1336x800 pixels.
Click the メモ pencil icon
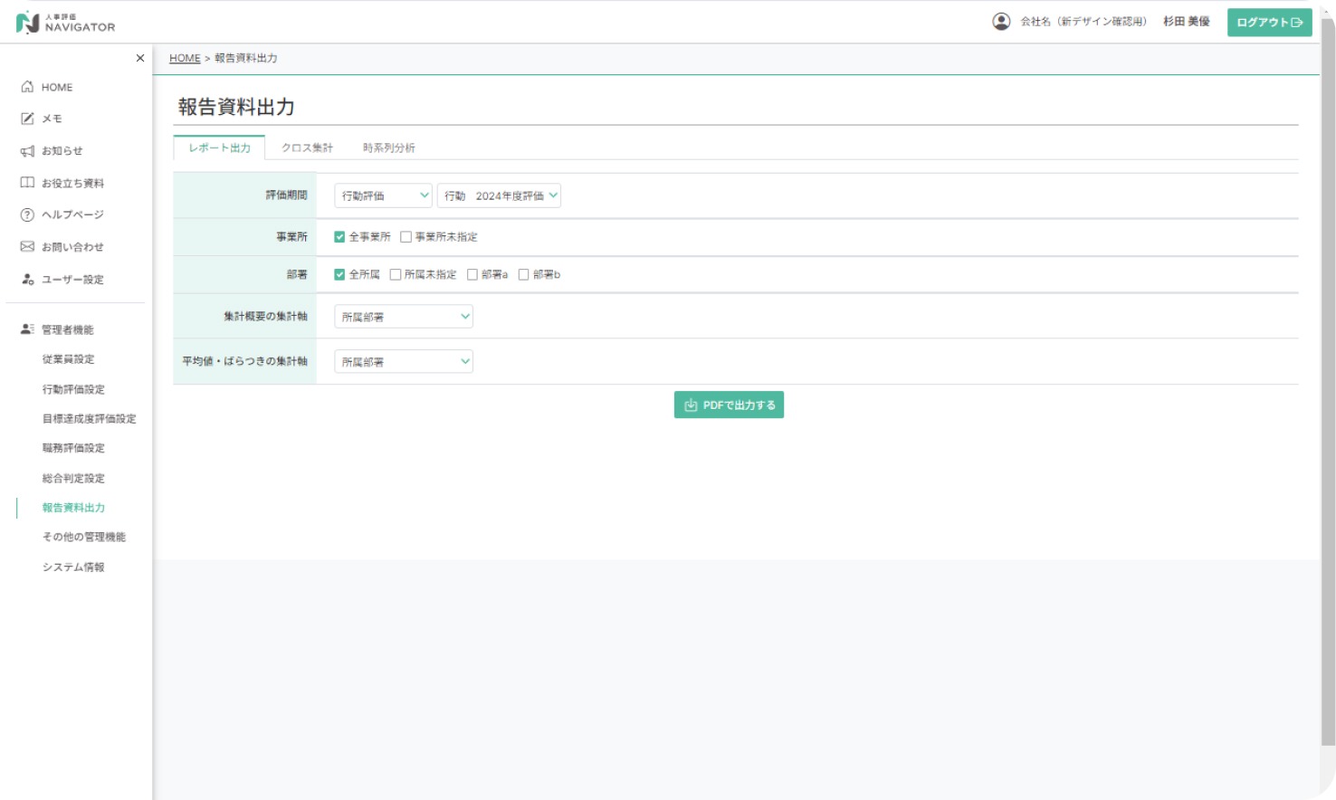click(x=27, y=119)
